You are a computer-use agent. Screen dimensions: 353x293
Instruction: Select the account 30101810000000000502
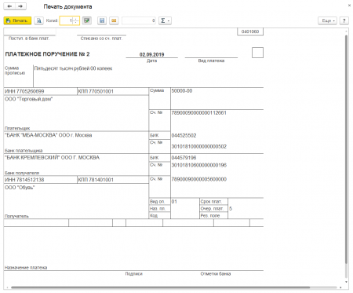[199, 147]
